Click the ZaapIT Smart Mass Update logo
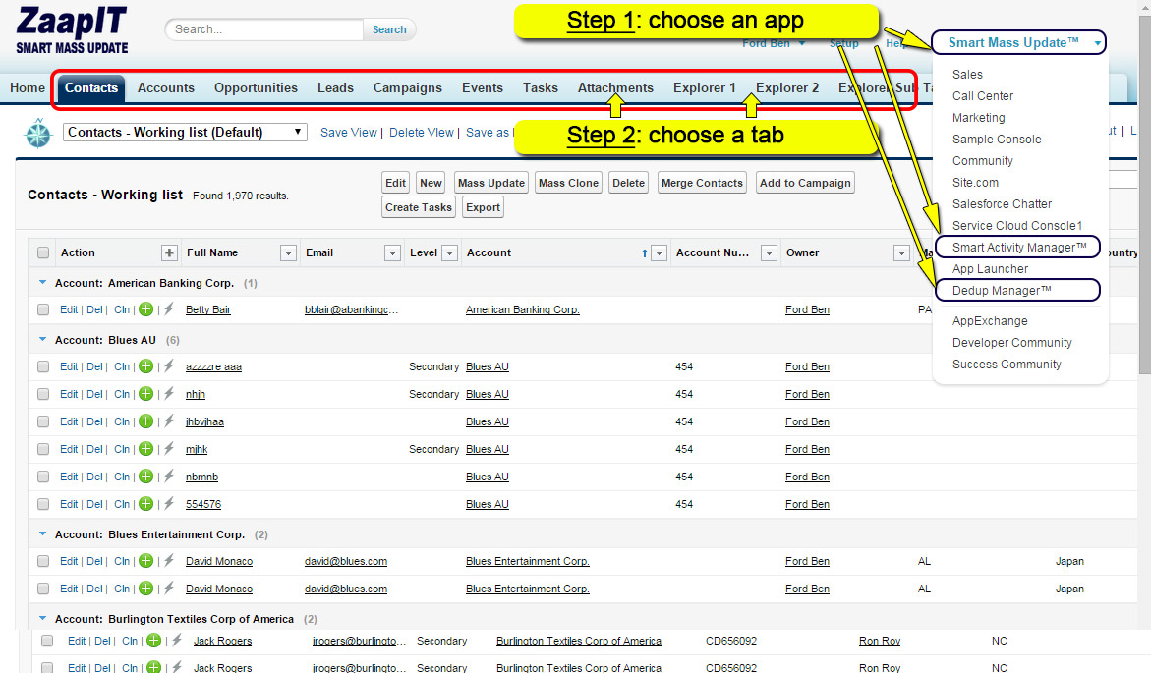 [x=72, y=31]
